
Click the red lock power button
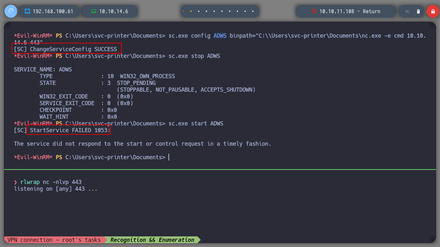pos(433,11)
